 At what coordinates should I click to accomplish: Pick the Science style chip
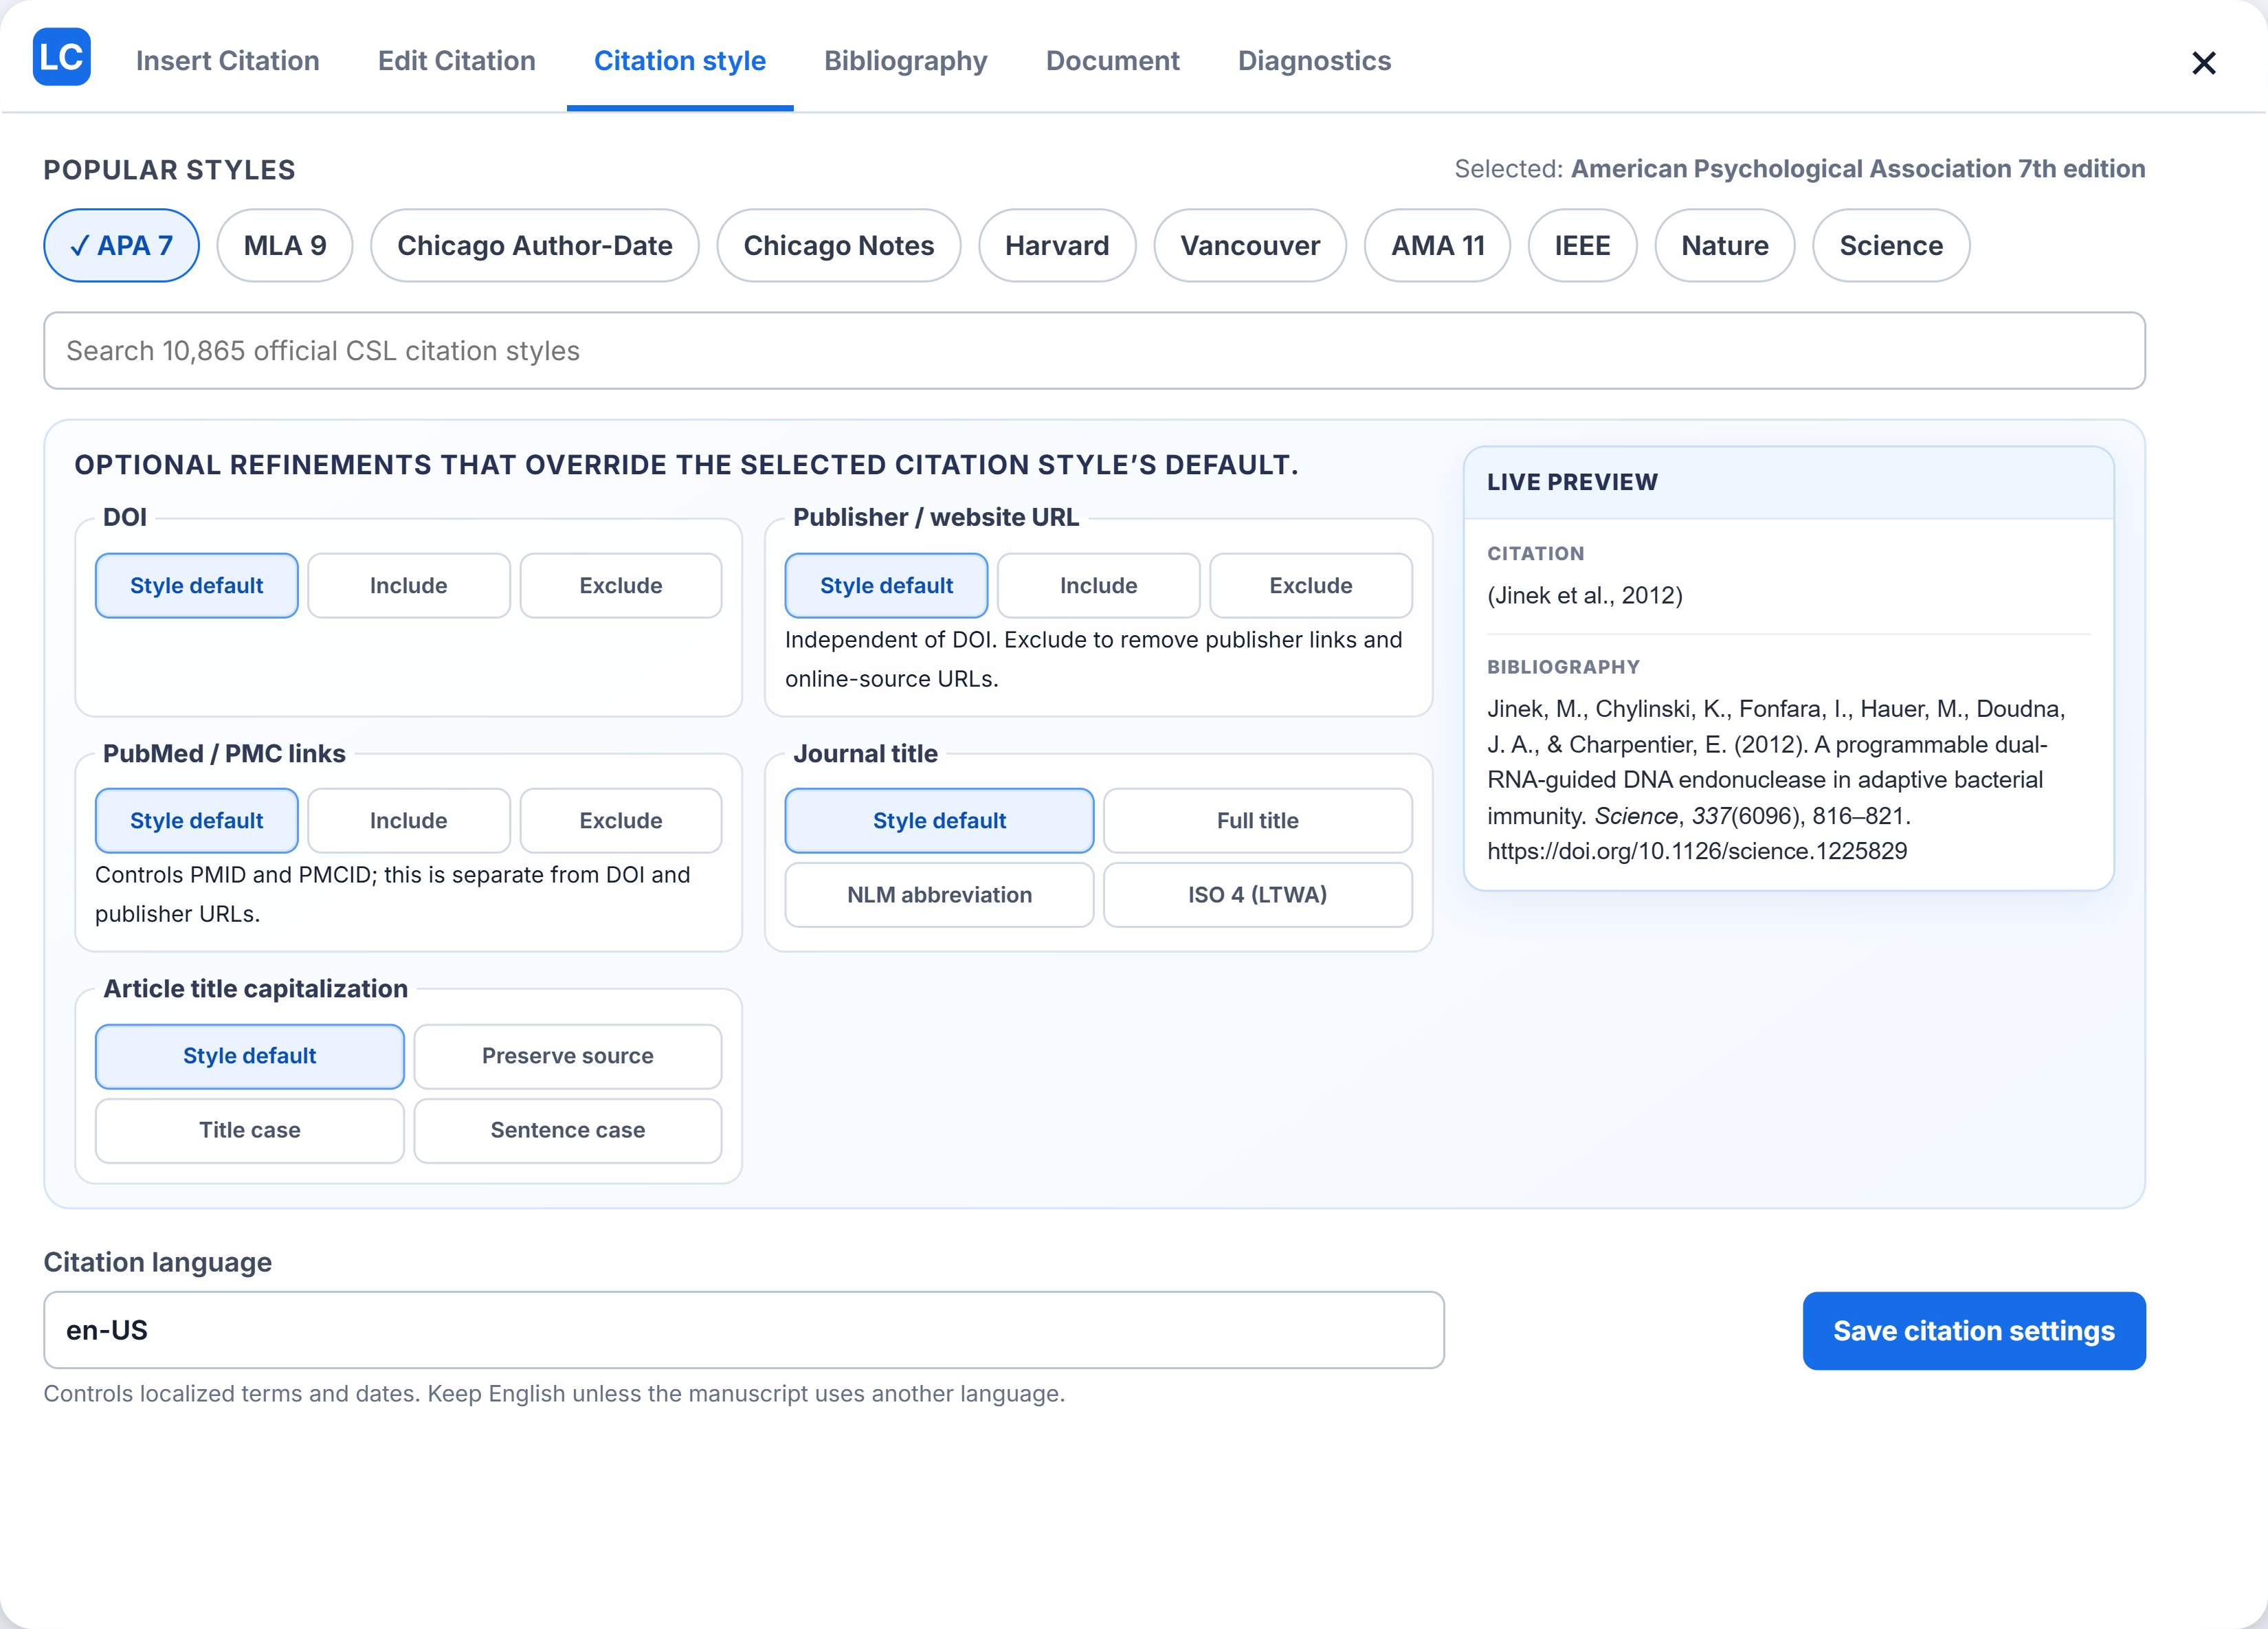pyautogui.click(x=1891, y=245)
